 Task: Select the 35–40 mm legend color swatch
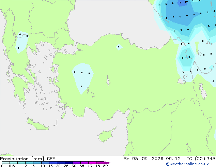pyautogui.click(x=84, y=163)
